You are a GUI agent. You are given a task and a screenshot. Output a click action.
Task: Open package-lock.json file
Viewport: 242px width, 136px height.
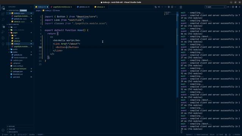[x=20, y=69]
